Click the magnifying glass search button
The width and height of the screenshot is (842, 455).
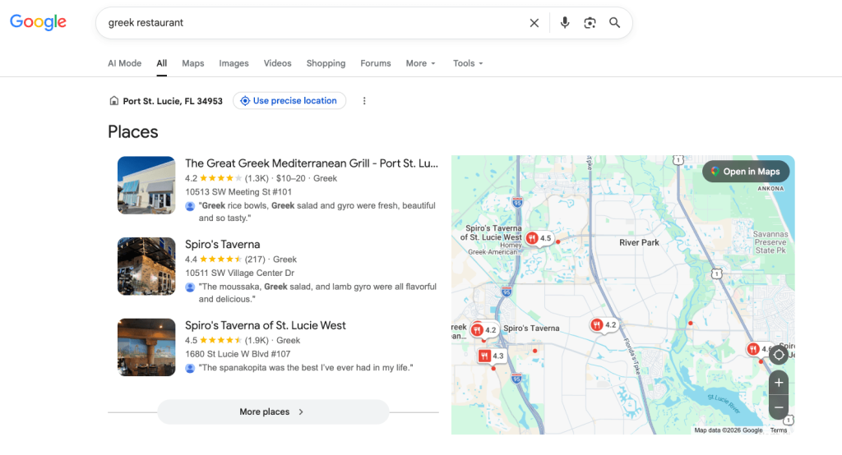[x=614, y=22]
